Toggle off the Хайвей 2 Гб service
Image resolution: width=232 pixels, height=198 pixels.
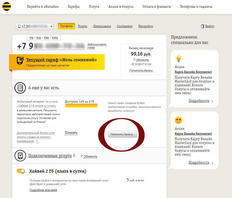(21, 171)
